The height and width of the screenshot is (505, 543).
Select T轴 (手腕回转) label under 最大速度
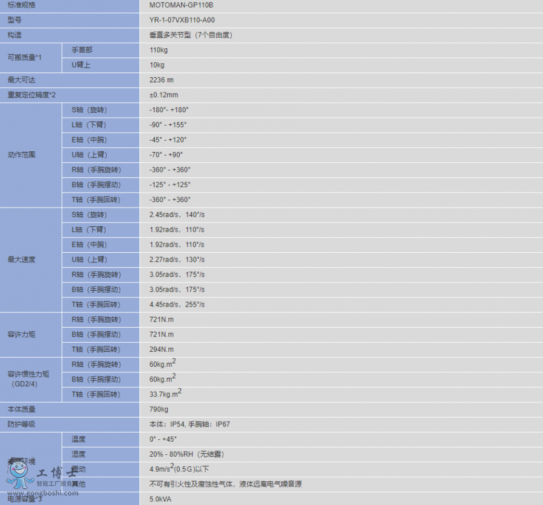96,305
